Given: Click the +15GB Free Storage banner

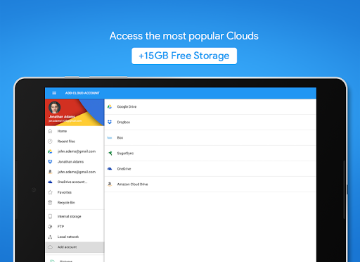Looking at the screenshot, I should point(184,56).
